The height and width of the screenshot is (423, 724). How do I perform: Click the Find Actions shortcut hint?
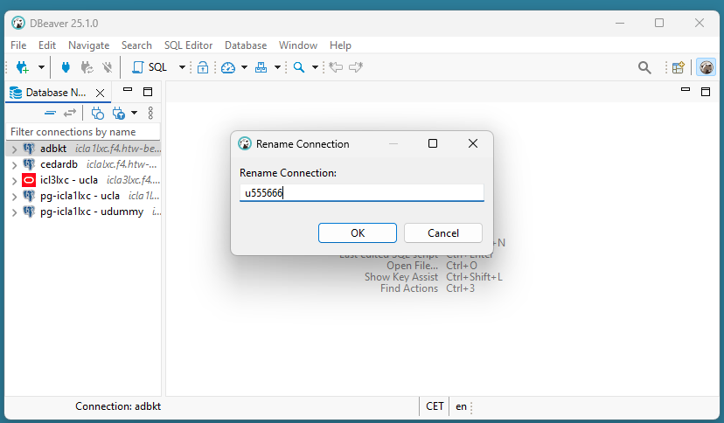point(427,288)
